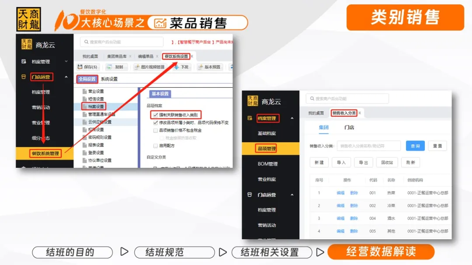Screen dimensions: 472x265
Task: Collapse top 档案管理 chevron in 销售收入分类 window
Action: click(292, 118)
